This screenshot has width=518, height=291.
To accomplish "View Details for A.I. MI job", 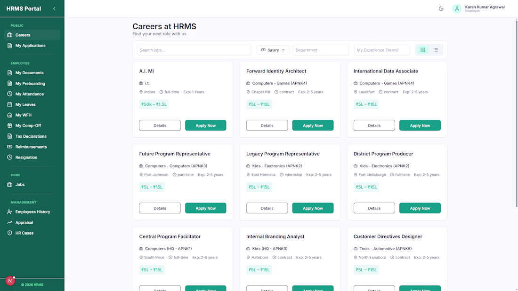I will pos(160,126).
